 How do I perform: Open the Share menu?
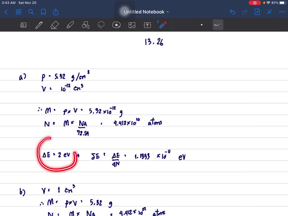coord(55,12)
